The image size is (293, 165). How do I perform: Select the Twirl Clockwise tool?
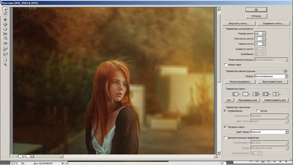[x=5, y=19]
